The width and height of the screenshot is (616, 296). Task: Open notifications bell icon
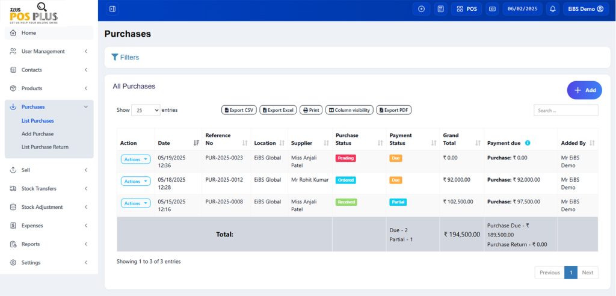click(553, 8)
